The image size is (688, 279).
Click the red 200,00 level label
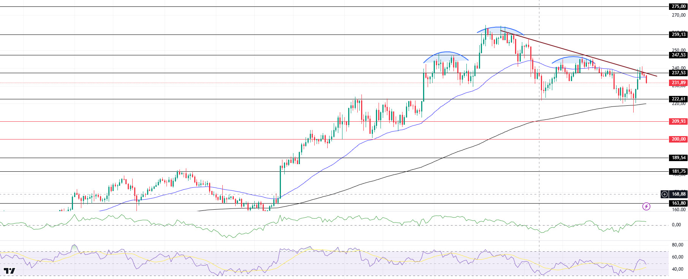(678, 139)
